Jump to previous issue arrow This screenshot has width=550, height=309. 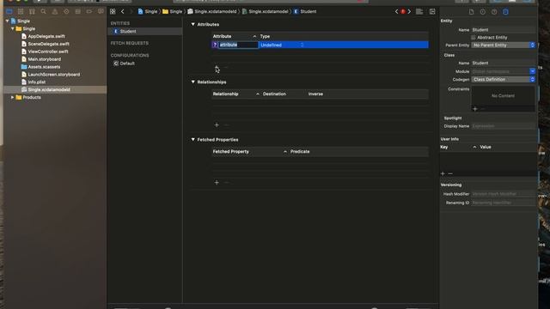397,11
